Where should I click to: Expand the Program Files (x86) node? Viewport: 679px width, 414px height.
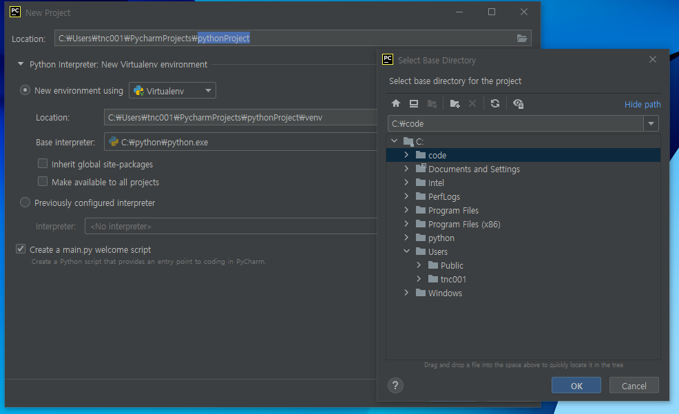(x=406, y=224)
